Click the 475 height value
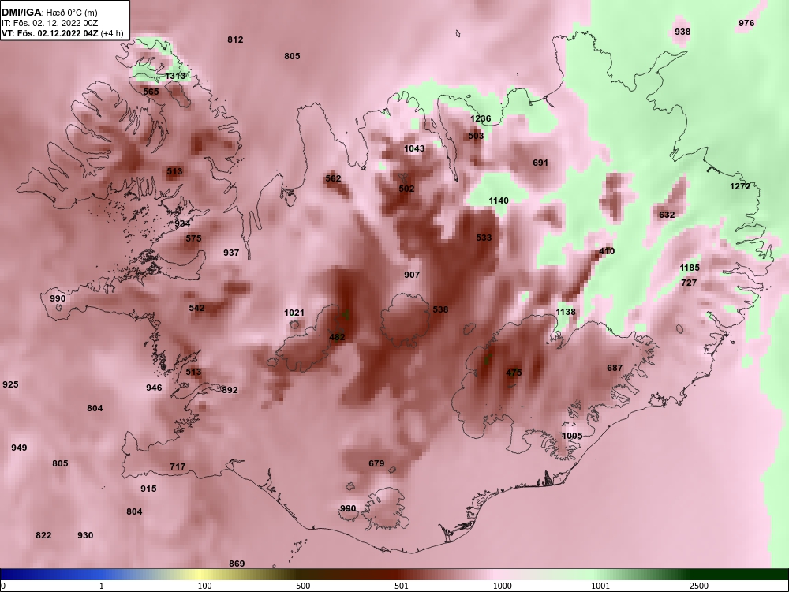789x592 pixels. tap(514, 373)
